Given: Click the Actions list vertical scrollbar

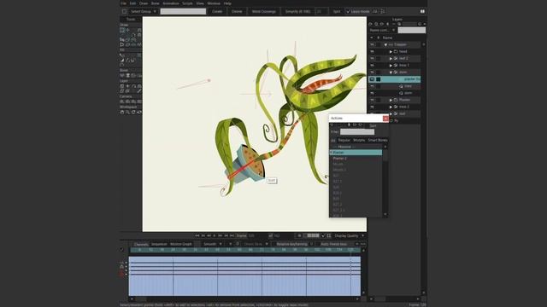Looking at the screenshot, I should [385, 181].
